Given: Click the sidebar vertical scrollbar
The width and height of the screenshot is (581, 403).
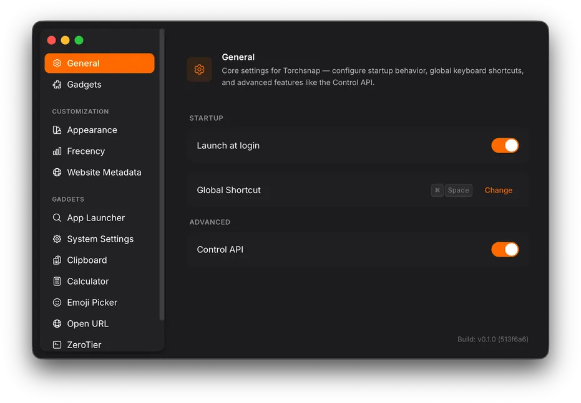Looking at the screenshot, I should coord(162,174).
